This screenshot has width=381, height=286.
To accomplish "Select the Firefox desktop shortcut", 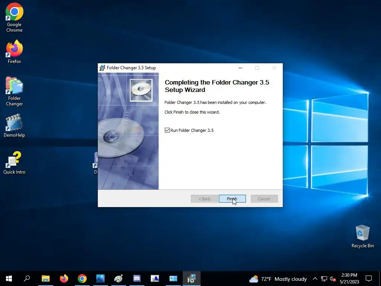I will coord(15,52).
